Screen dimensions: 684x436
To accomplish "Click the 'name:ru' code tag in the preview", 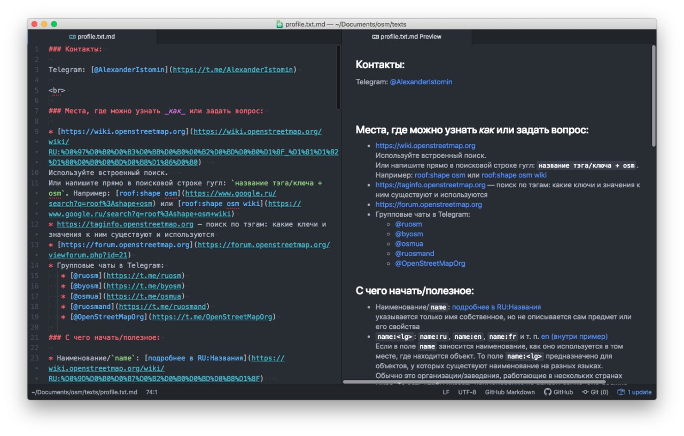I will pyautogui.click(x=433, y=337).
